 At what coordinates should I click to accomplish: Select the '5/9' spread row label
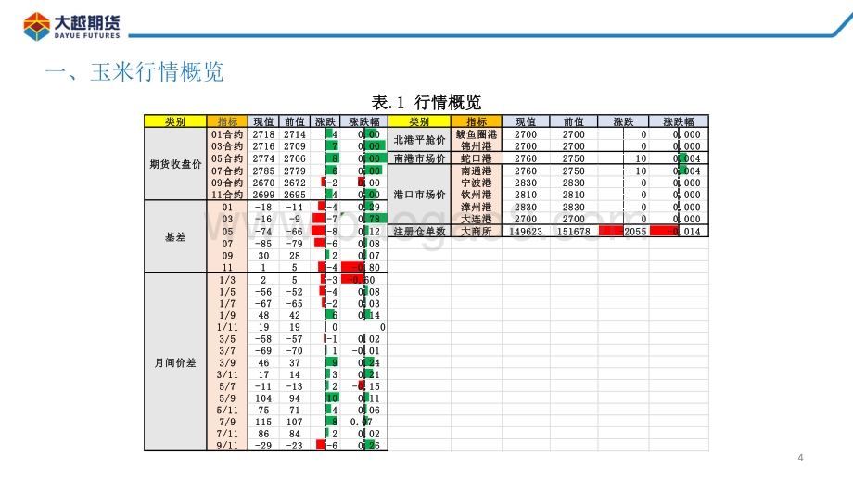(227, 398)
